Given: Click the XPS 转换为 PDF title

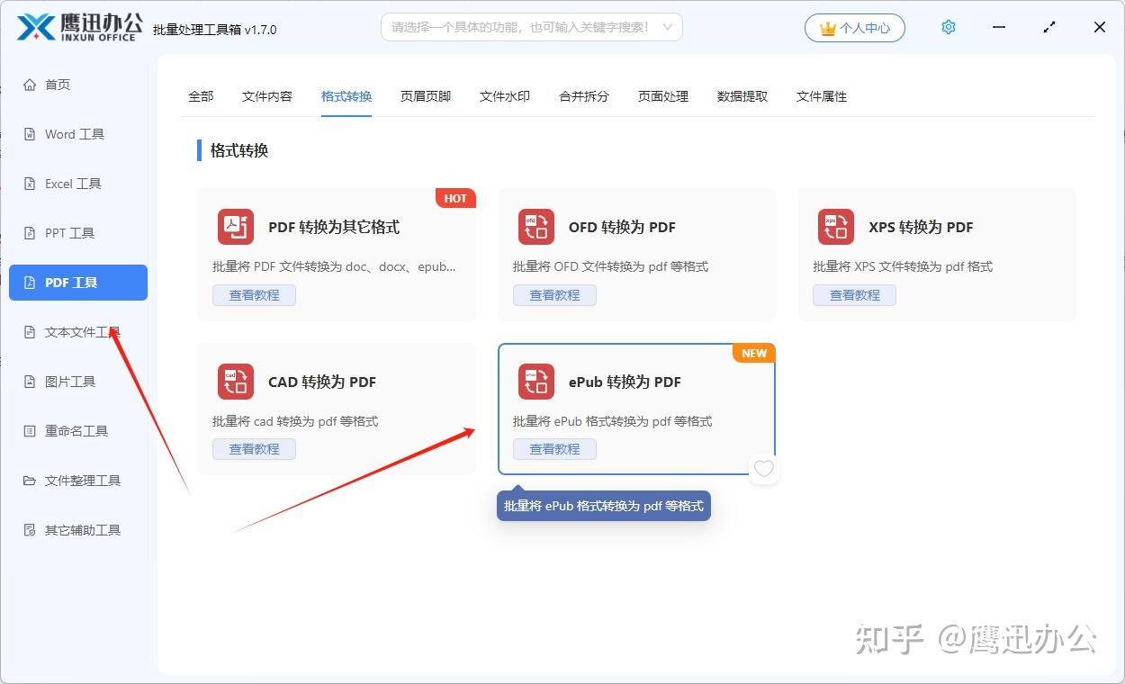Looking at the screenshot, I should (x=921, y=227).
